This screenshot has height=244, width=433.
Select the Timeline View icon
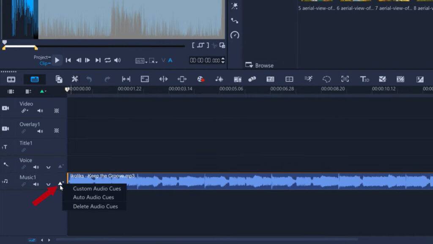tap(34, 79)
